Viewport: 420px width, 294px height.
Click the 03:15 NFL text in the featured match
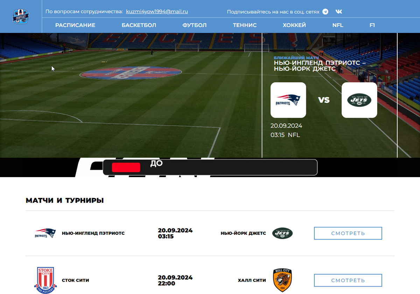tap(285, 135)
